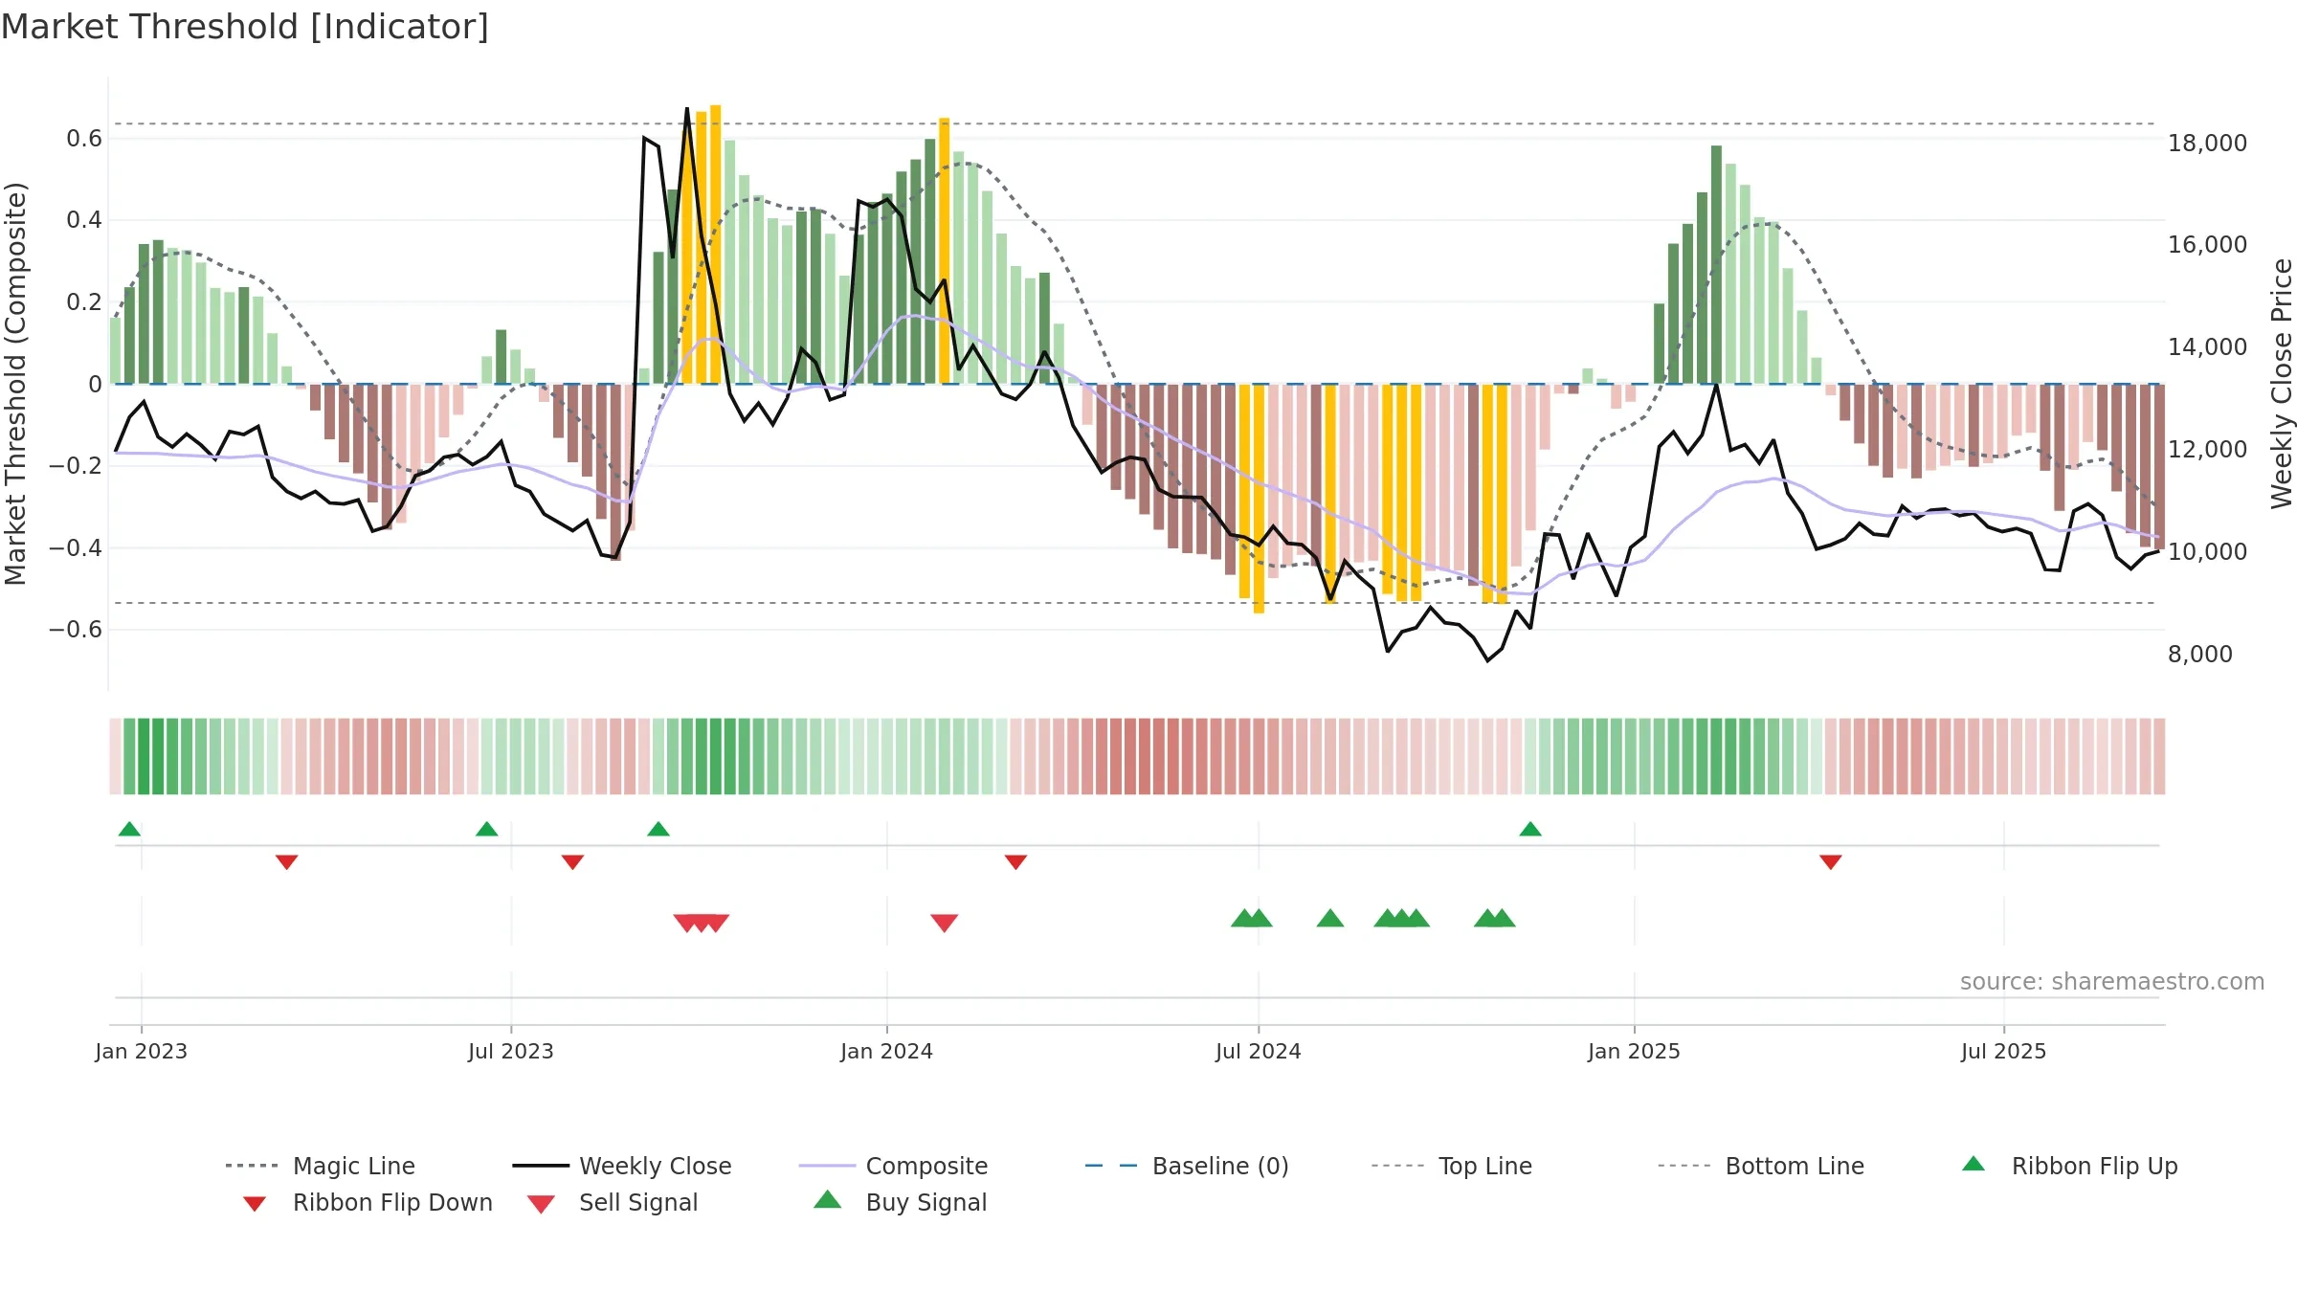Click the single buy signal marker after Jul 2024
2297x1292 pixels.
point(1330,918)
